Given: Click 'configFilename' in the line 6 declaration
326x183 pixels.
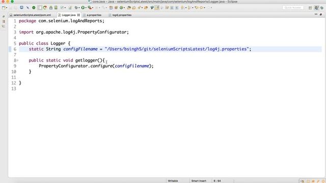Looking at the screenshot, I should (x=80, y=49).
